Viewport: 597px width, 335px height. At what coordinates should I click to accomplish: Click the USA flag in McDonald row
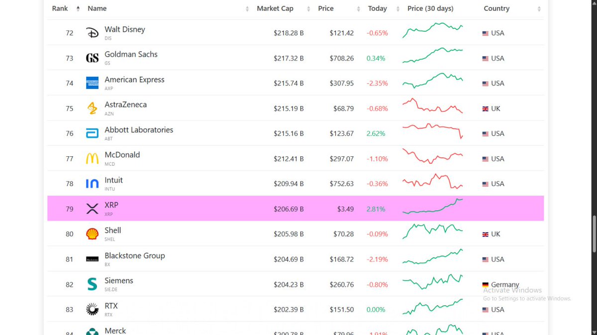(x=486, y=159)
